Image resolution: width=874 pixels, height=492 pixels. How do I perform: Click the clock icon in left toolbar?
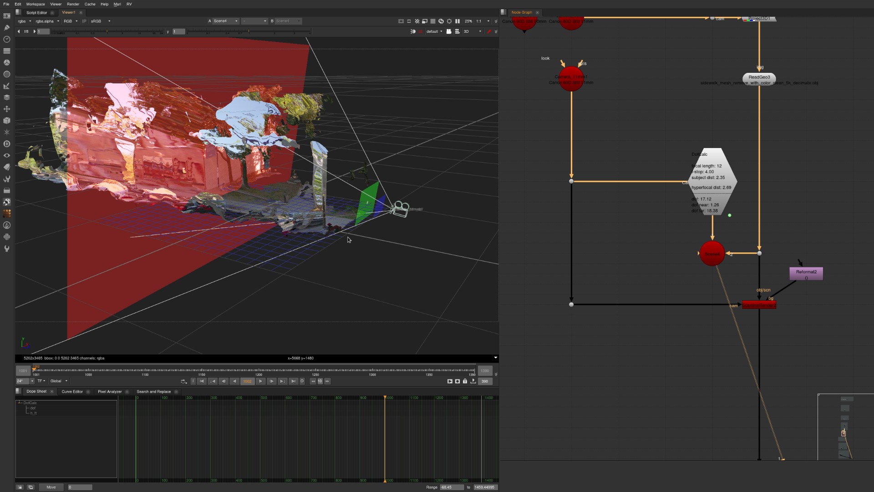pyautogui.click(x=7, y=39)
